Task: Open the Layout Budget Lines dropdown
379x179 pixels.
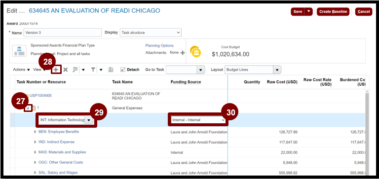Action: click(253, 70)
